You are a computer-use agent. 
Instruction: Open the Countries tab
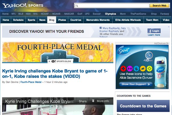coord(76,20)
